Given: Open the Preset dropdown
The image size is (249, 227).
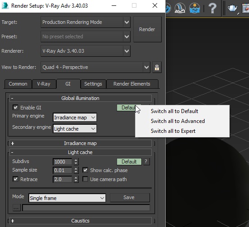Looking at the screenshot, I should (86, 36).
